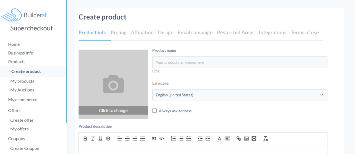Open Create Coupon in sidebar
The width and height of the screenshot is (355, 154).
point(25,148)
